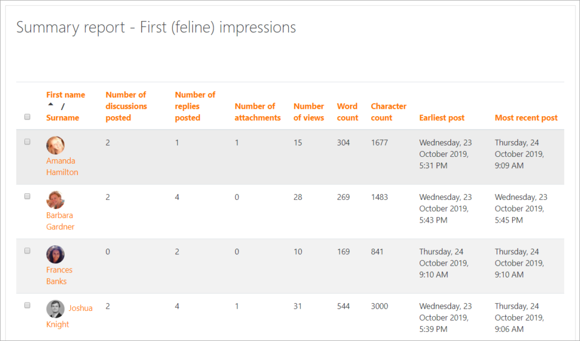This screenshot has width=580, height=341.
Task: Sort table by Word count
Action: pyautogui.click(x=347, y=112)
